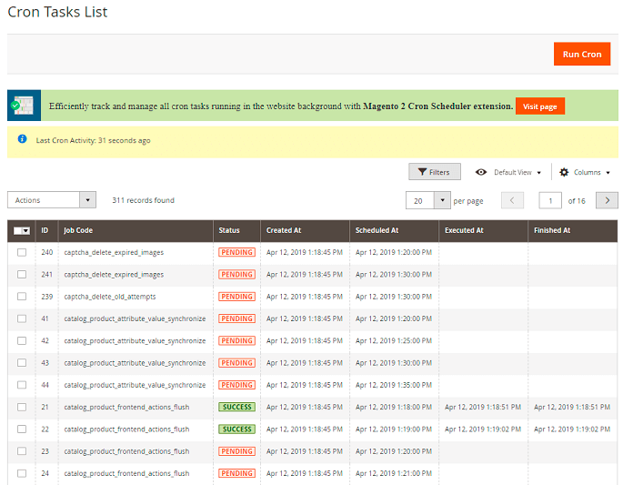Open the per page count dropdown
The image size is (623, 485).
(x=442, y=200)
